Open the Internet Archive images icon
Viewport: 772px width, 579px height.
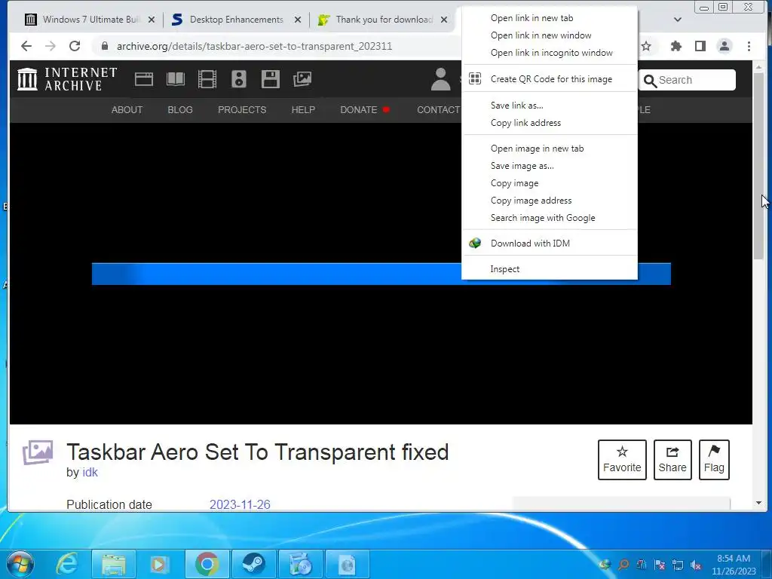point(302,79)
